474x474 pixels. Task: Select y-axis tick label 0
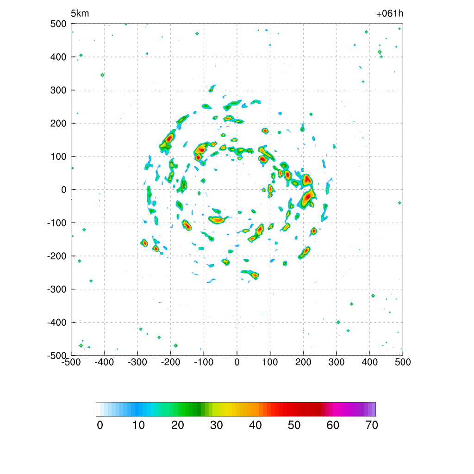64,190
